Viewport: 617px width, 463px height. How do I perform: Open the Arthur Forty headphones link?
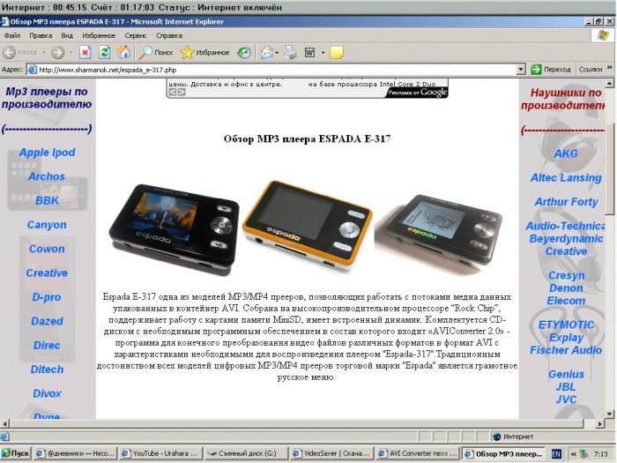566,202
